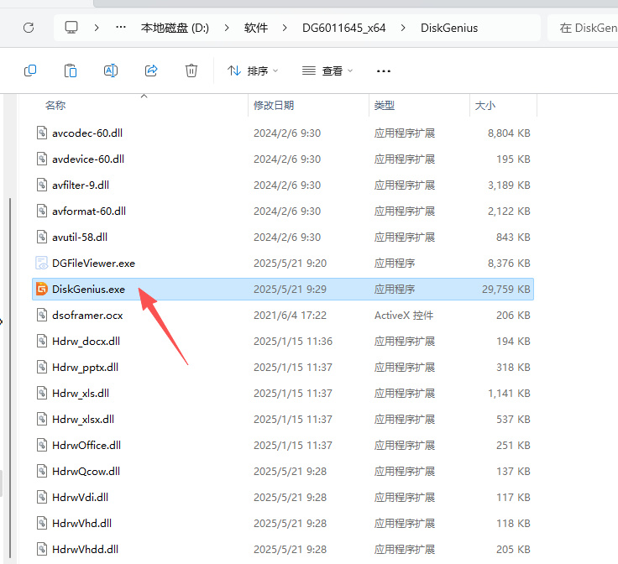Click the 29,759 KB size cell

tap(505, 289)
